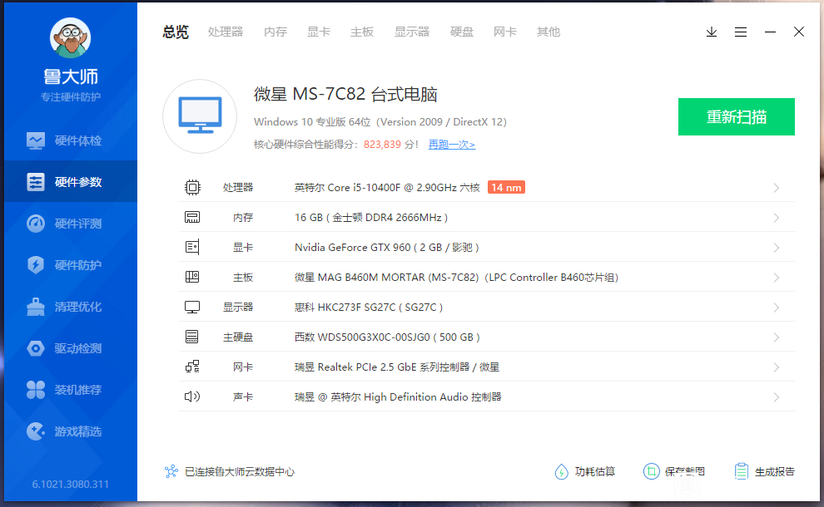Click the version number 6.1021.3080.311
The width and height of the screenshot is (824, 507).
point(71,484)
